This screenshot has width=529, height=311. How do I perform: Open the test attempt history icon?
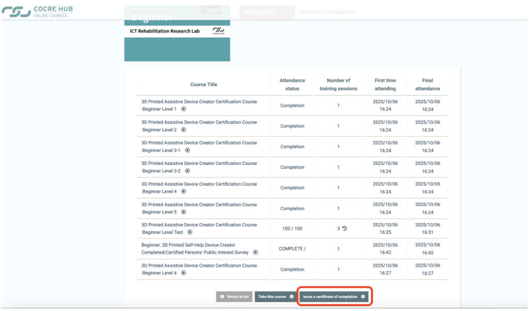pyautogui.click(x=345, y=228)
